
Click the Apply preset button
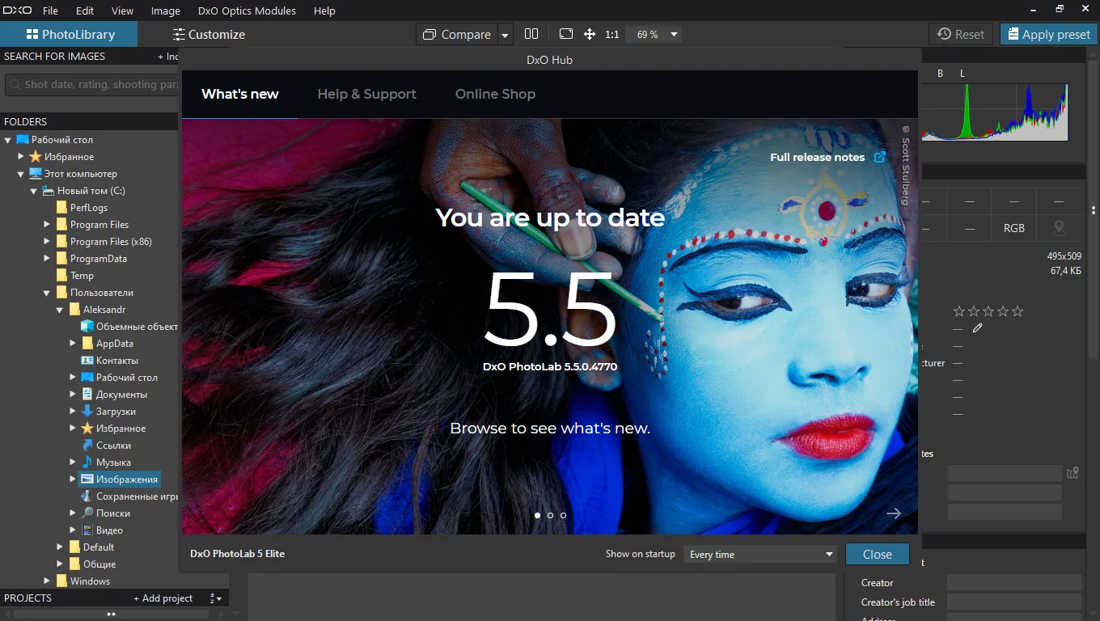click(1048, 34)
